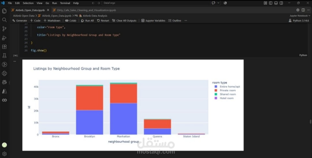Open the Selection menu

(28, 3)
